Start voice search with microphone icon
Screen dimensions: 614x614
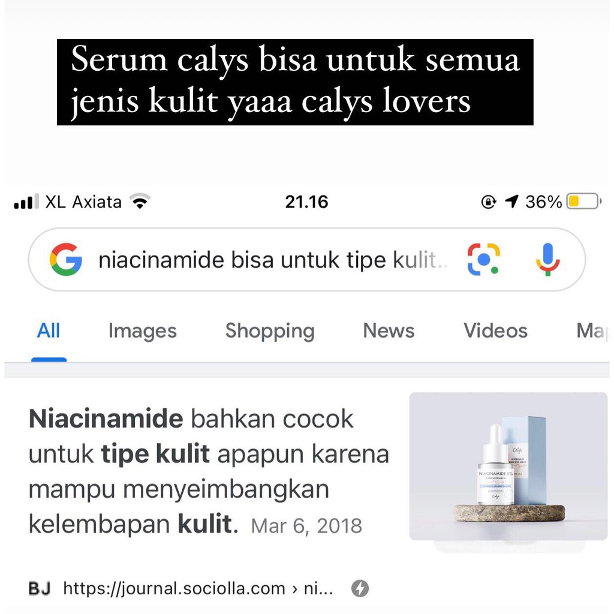(547, 259)
